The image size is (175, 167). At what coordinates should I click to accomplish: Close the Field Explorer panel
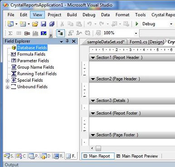point(74,41)
